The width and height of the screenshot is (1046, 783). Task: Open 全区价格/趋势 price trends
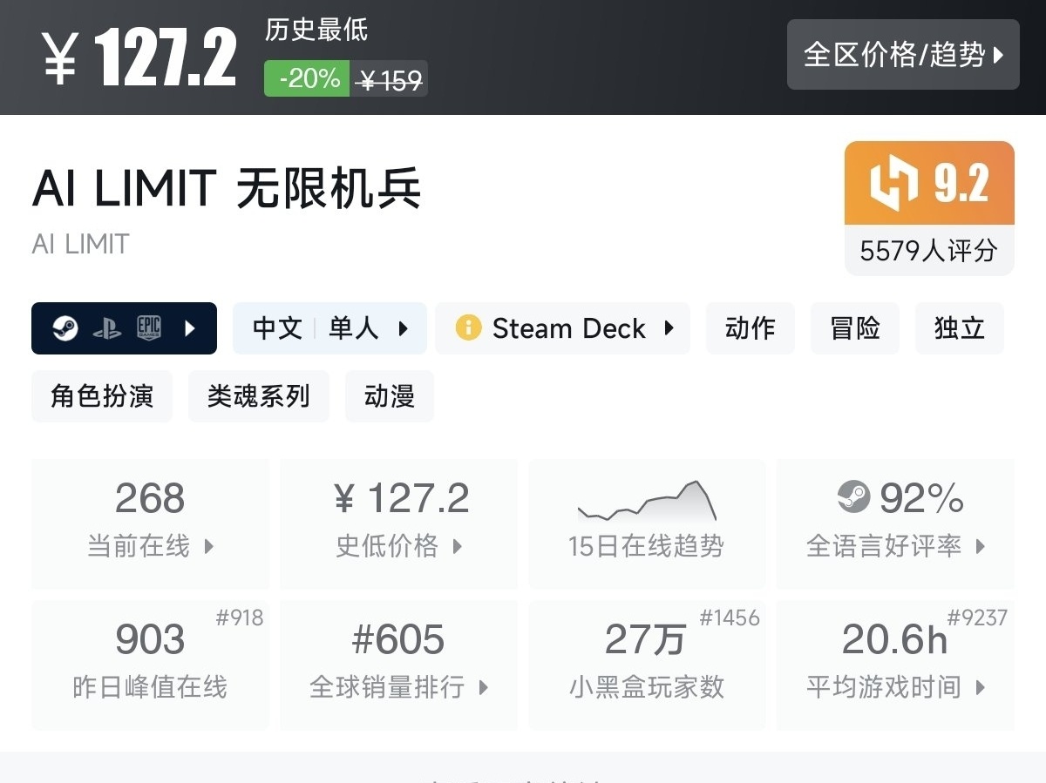(903, 55)
